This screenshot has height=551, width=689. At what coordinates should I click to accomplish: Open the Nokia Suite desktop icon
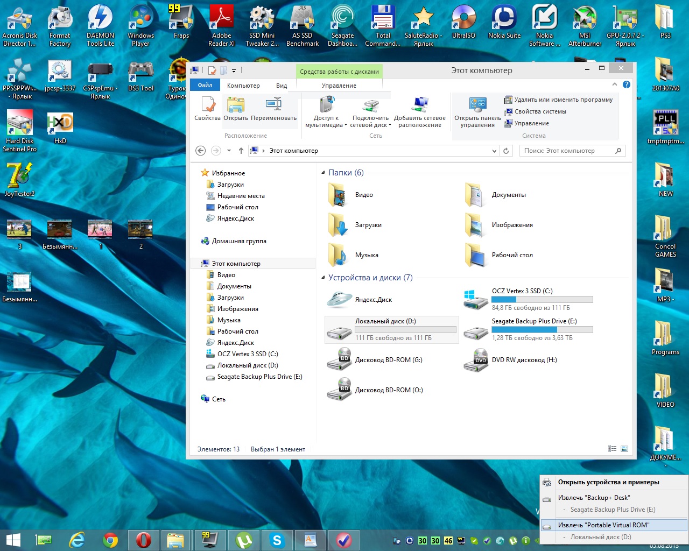504,22
